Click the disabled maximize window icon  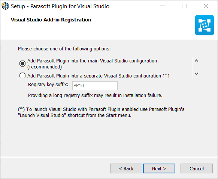pyautogui.click(x=184, y=6)
